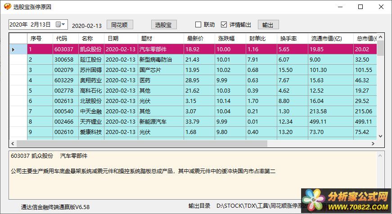This screenshot has width=392, height=214.
Task: Click the 汽车零部件 theme cell in row 1
Action: pyautogui.click(x=161, y=49)
